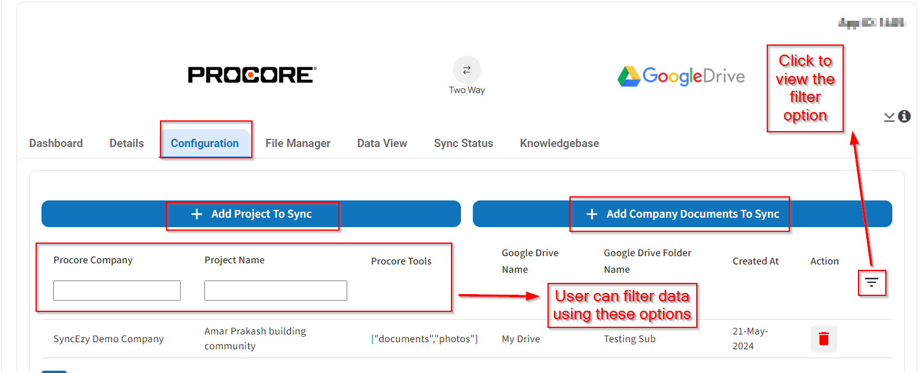Click the Google Drive Name column header
Viewport: 919px width, 373px height.
tap(530, 261)
